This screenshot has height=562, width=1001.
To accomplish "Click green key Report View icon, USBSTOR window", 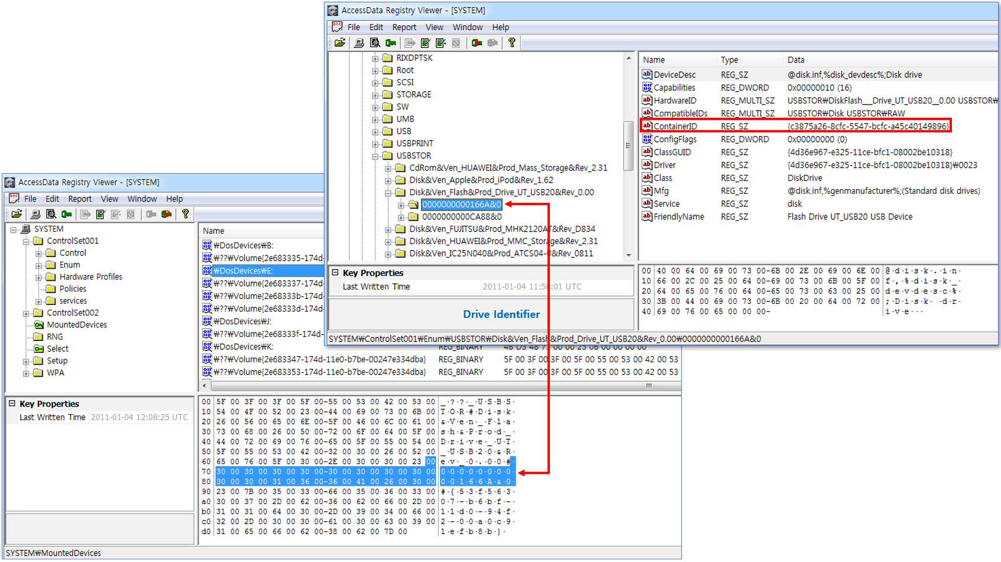I will click(x=390, y=43).
